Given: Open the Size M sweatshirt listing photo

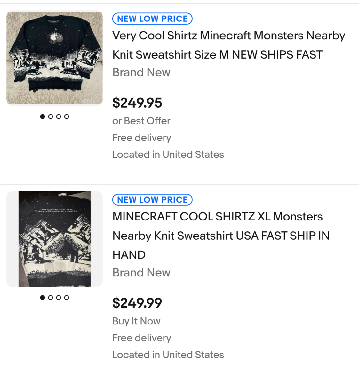Looking at the screenshot, I should (x=54, y=58).
